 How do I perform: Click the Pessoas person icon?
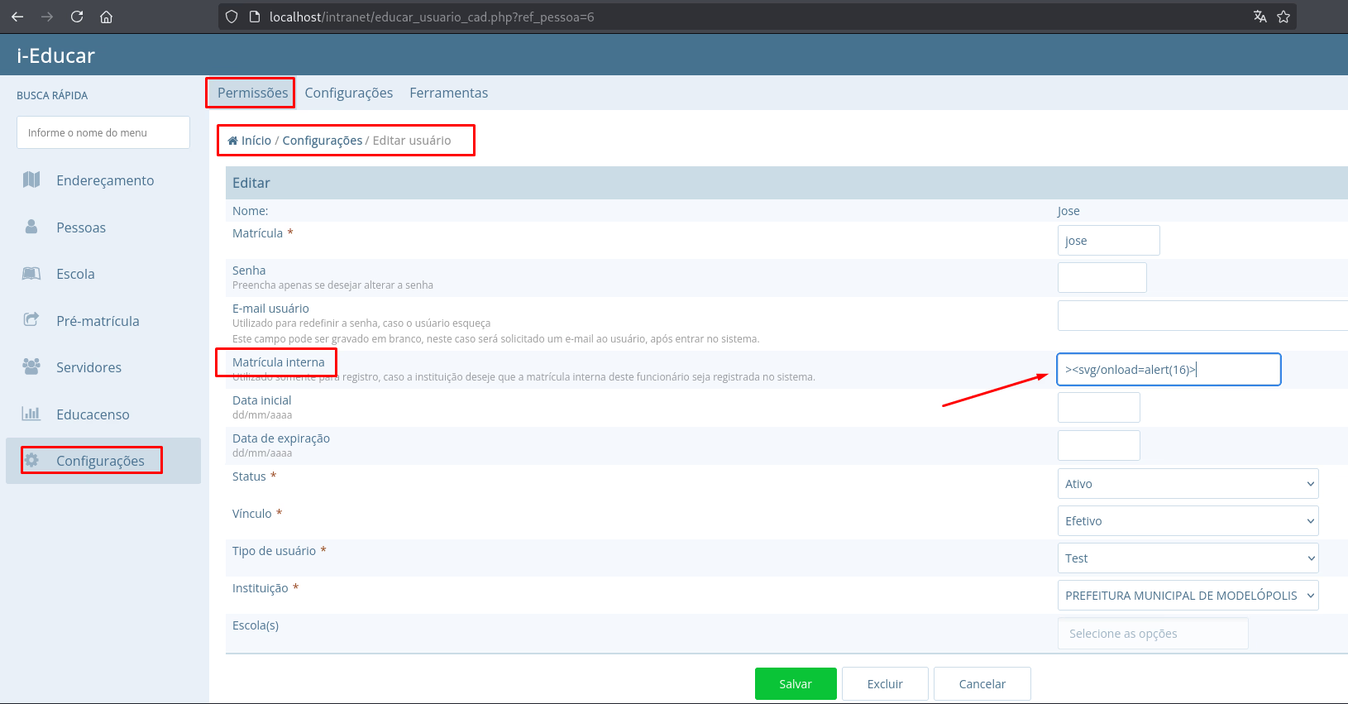tap(31, 227)
